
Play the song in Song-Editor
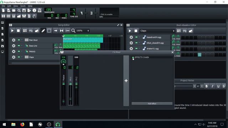[12, 31]
